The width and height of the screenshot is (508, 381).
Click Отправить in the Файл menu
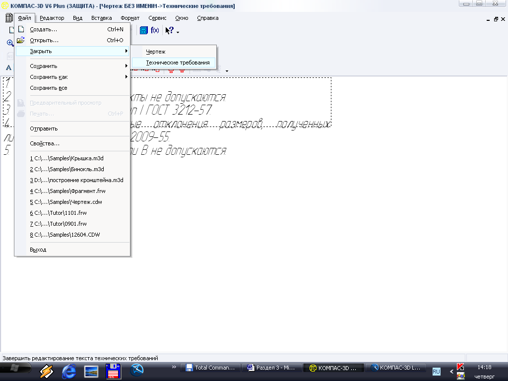[x=72, y=128]
